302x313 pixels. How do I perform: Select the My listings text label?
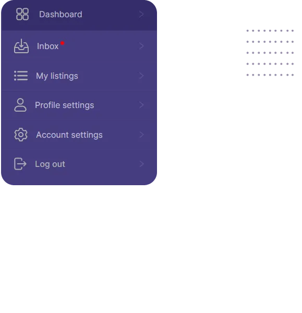point(57,76)
